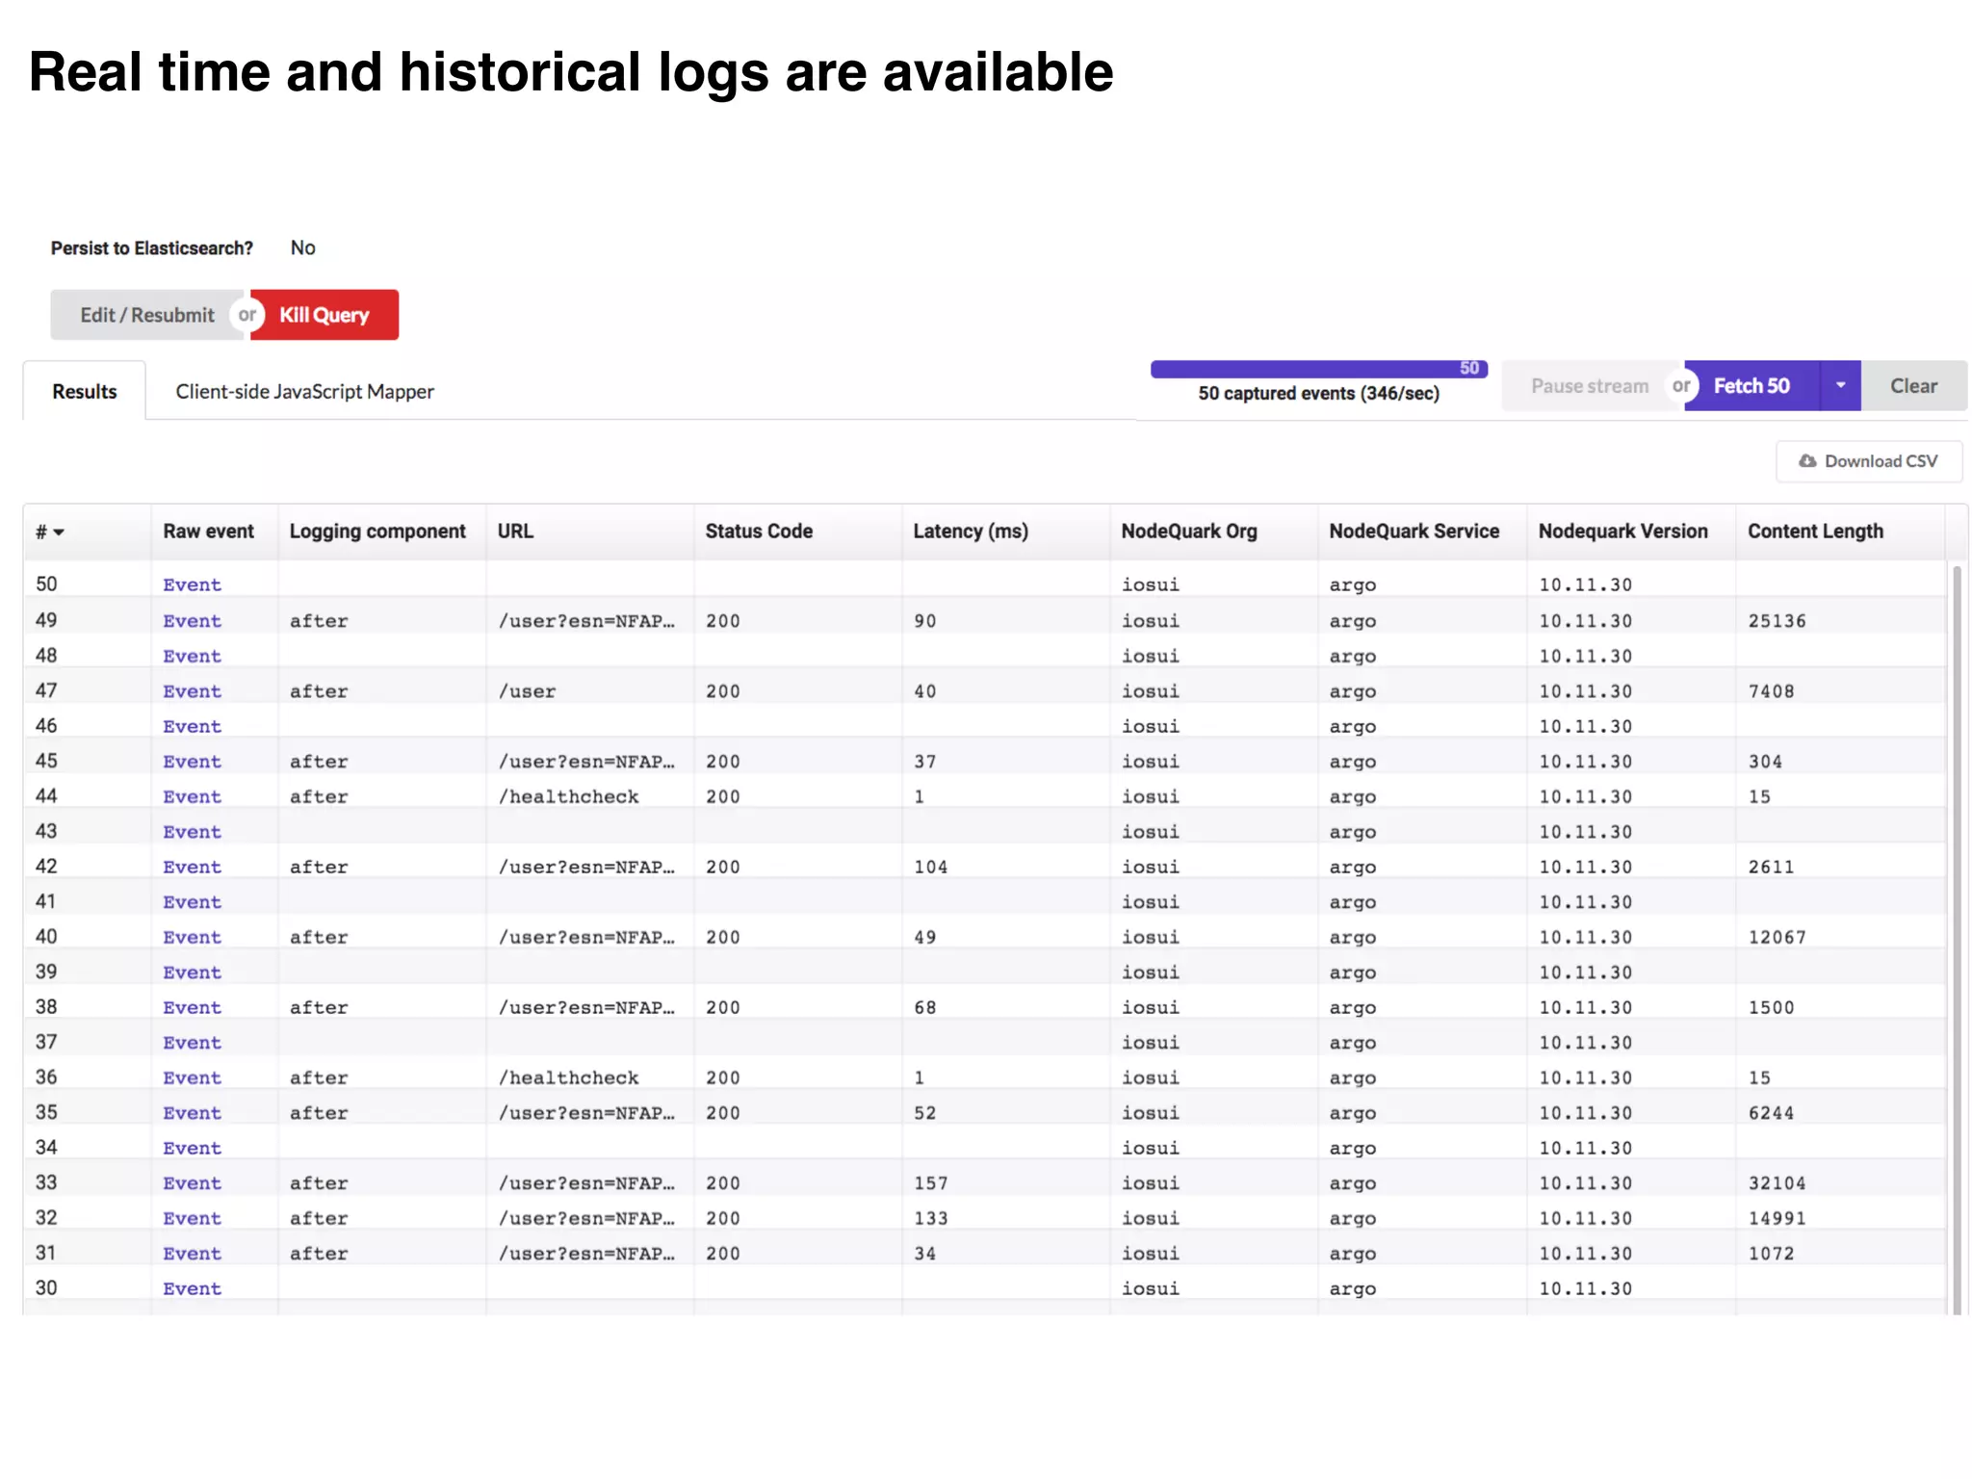Open the Client-side JavaScript Mapper tab
The height and width of the screenshot is (1479, 1972).
304,391
